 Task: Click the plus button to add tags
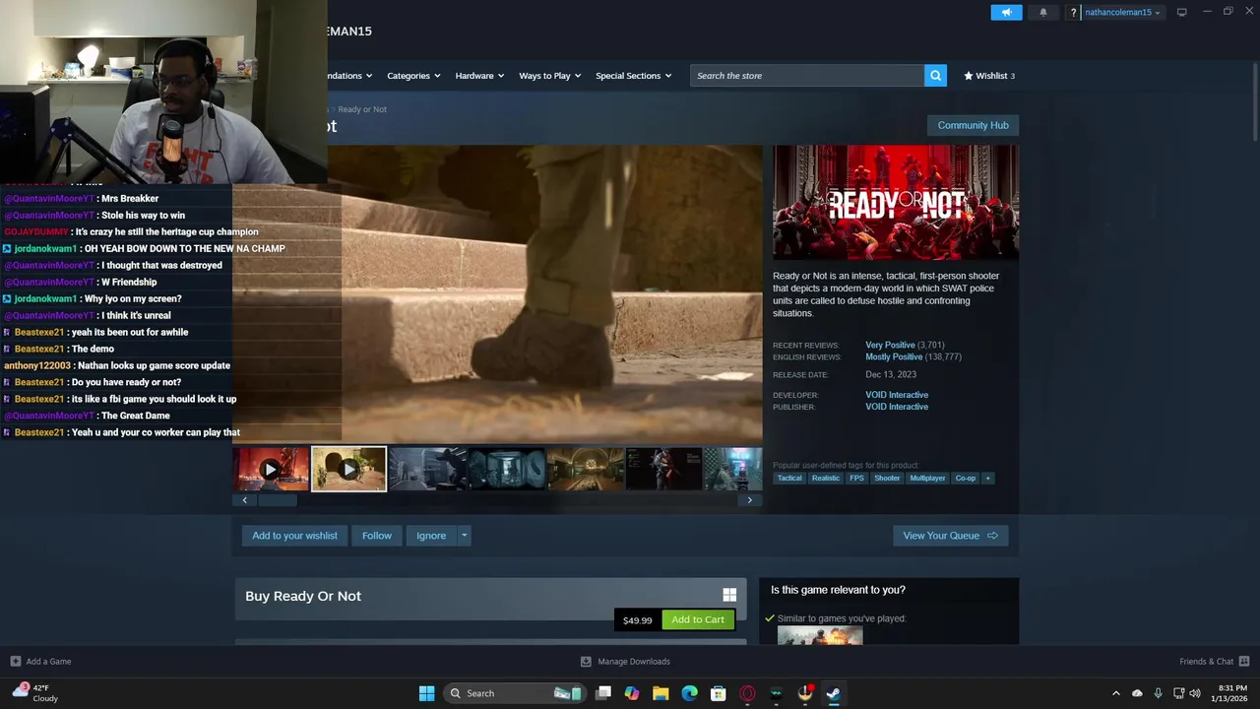pos(988,479)
